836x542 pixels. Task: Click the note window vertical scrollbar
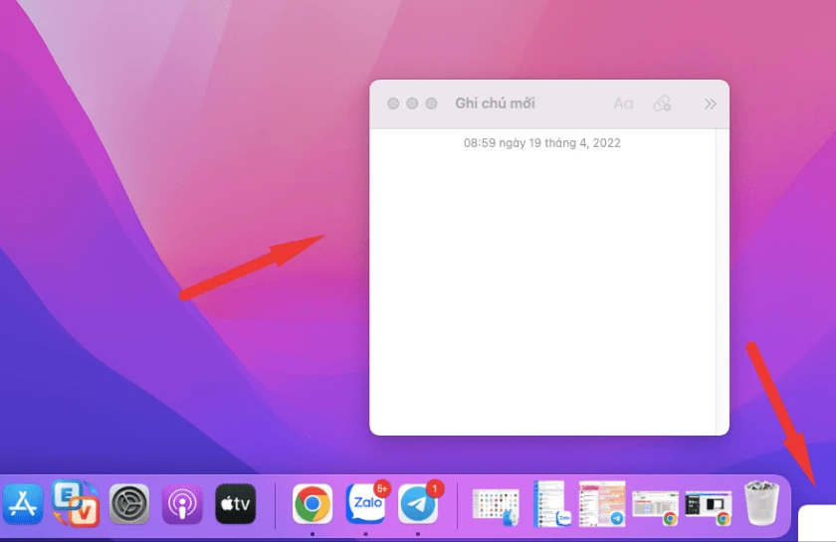point(723,281)
